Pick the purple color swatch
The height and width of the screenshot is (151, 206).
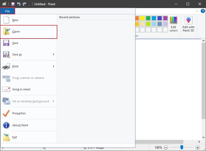pos(165,18)
